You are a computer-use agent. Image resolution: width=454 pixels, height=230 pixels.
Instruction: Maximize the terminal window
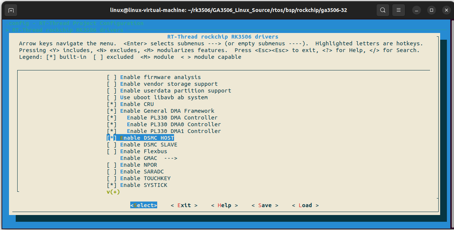pos(432,10)
